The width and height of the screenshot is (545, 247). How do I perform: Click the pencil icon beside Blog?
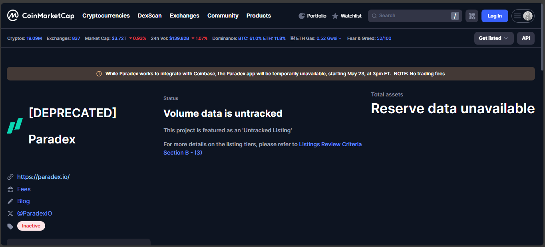(x=10, y=201)
